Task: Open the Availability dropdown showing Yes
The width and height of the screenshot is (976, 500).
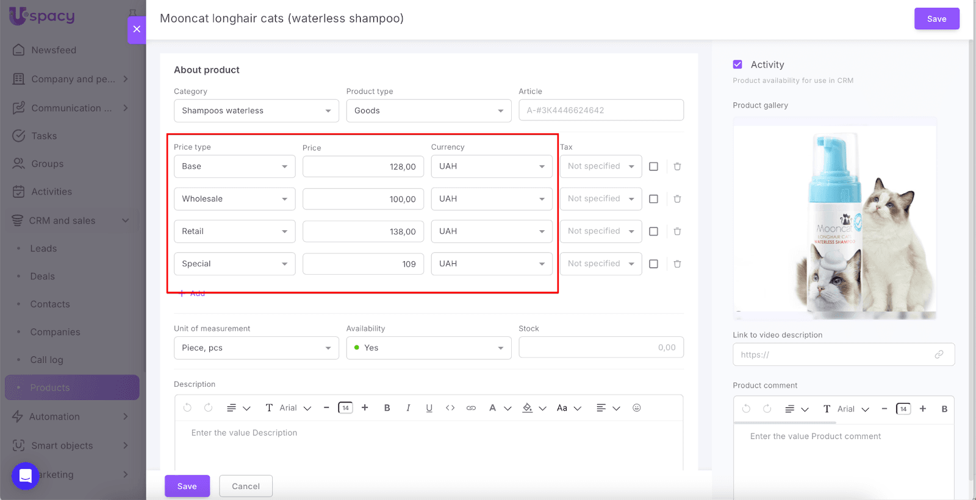Action: click(428, 348)
